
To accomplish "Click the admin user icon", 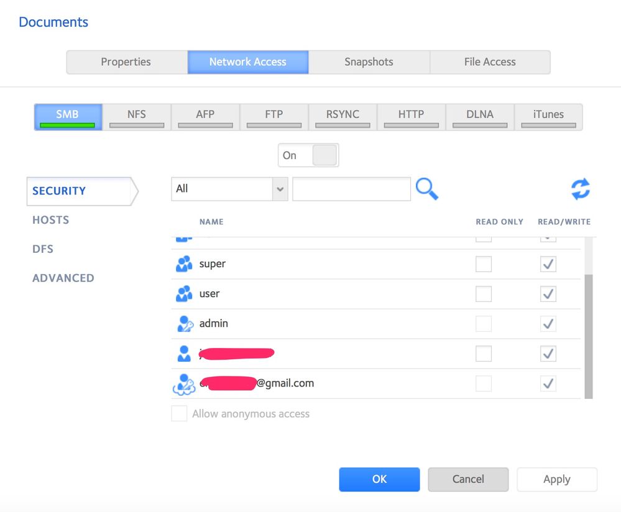I will 185,324.
